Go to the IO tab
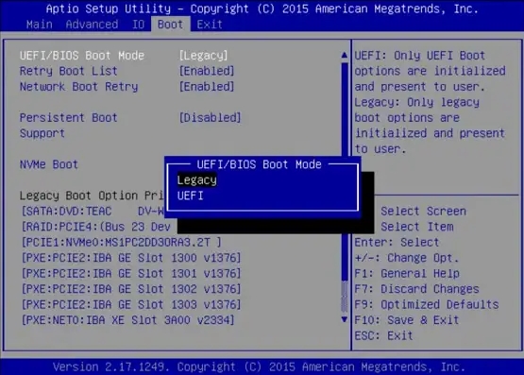 [139, 25]
